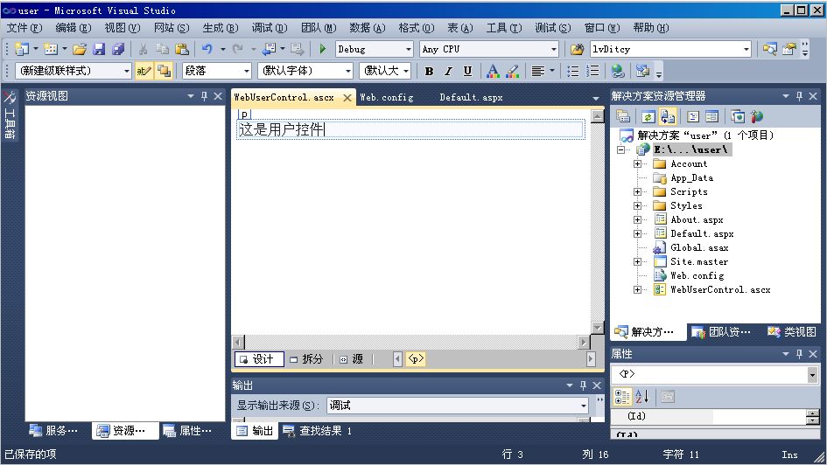This screenshot has width=827, height=465.
Task: Close the WebUserControl.ascx tab
Action: (347, 97)
